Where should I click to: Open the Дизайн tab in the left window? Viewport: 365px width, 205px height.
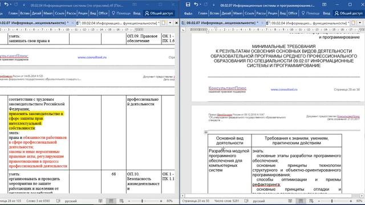coord(36,14)
